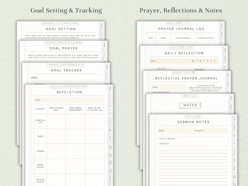The height and width of the screenshot is (186, 248).
Task: Click the Scripture field on Sermon Notes
Action: click(x=193, y=144)
